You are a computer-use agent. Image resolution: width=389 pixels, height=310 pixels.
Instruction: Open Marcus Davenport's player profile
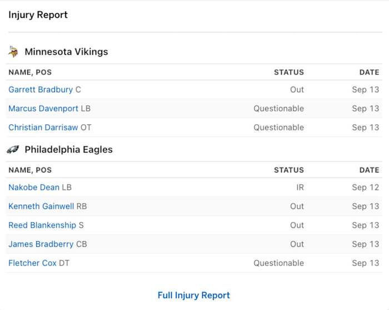pos(43,109)
